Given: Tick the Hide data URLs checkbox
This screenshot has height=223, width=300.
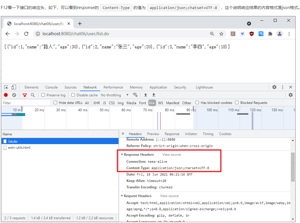Looking at the screenshot, I should click(55, 102).
